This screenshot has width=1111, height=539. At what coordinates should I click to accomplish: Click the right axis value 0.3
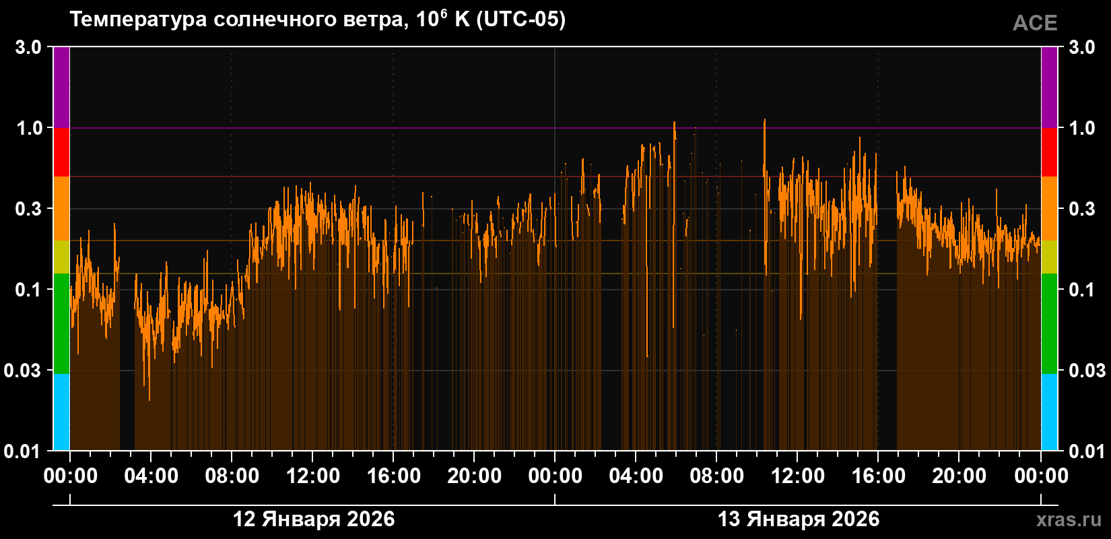(x=1082, y=209)
